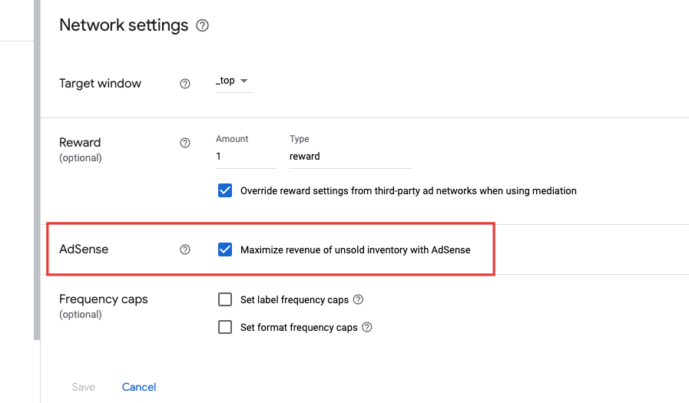Uncheck Maximize revenue of unsold inventory with AdSense
This screenshot has width=689, height=403.
225,249
